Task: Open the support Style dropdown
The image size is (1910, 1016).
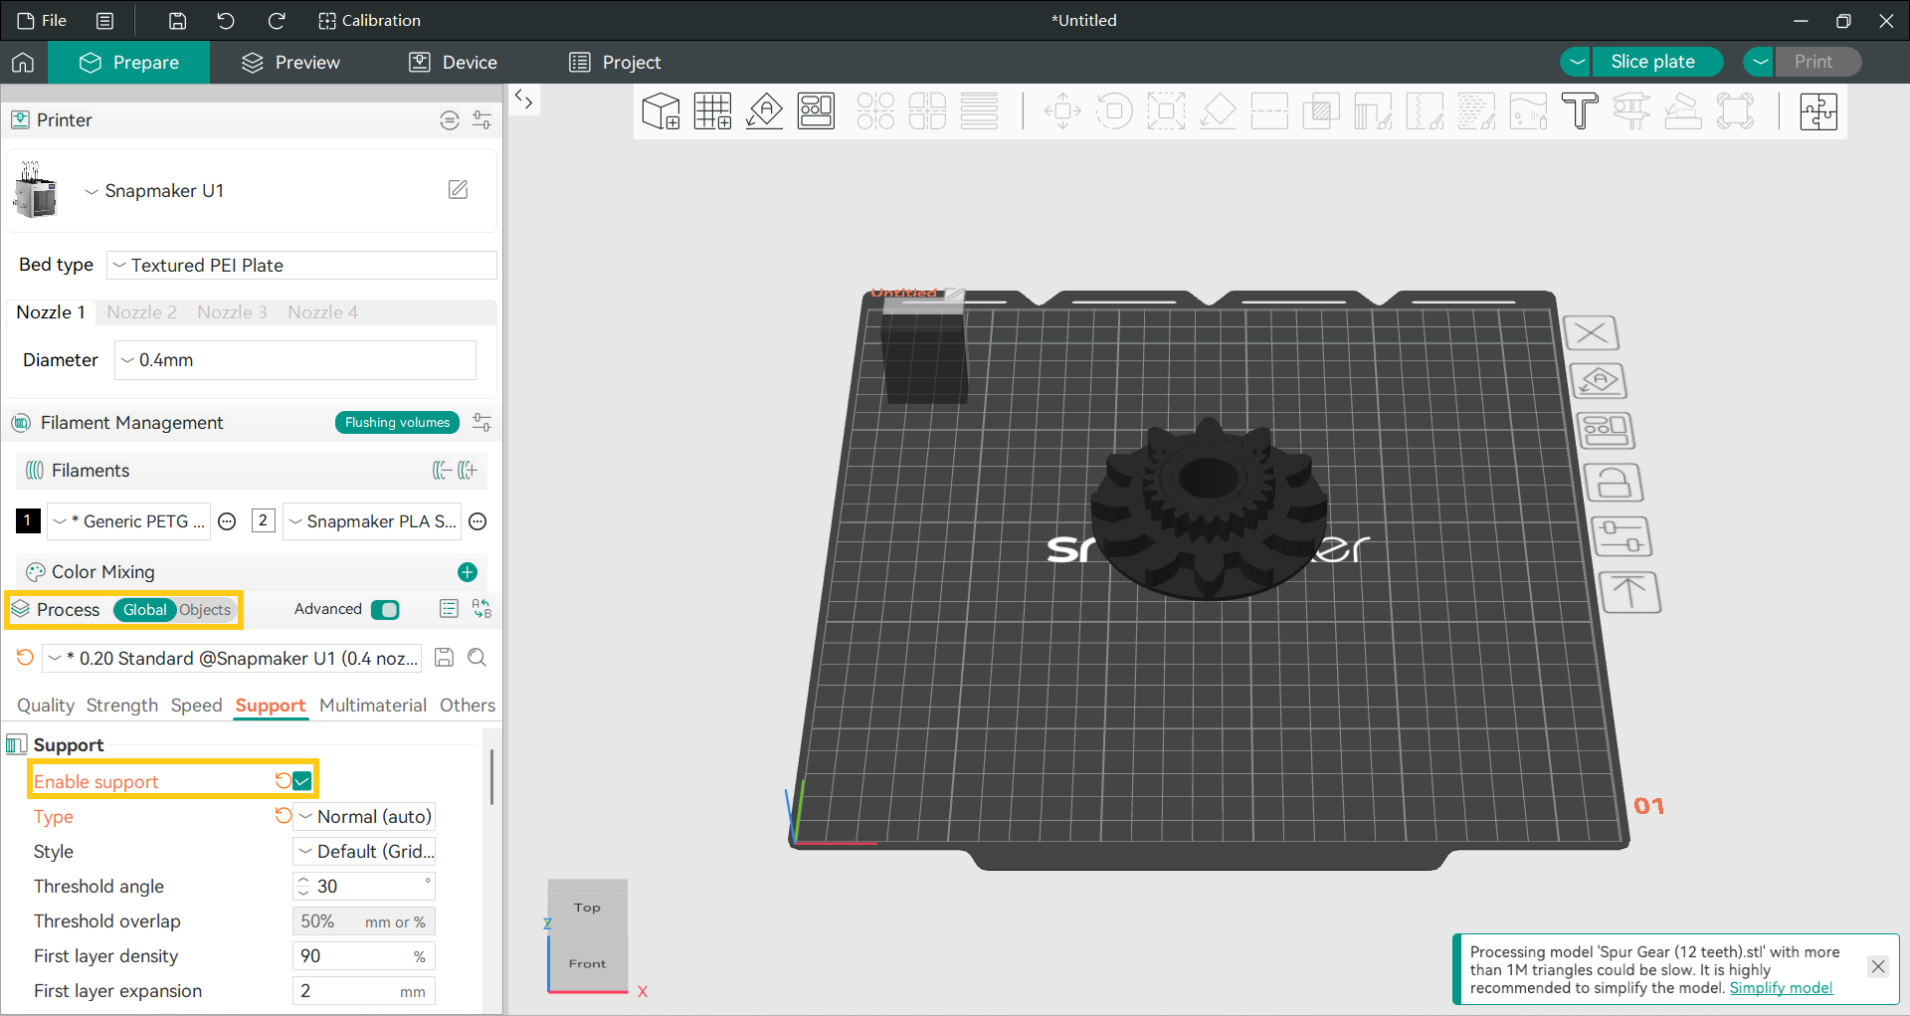Action: [365, 852]
